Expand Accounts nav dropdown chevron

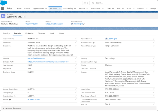click(60, 9)
